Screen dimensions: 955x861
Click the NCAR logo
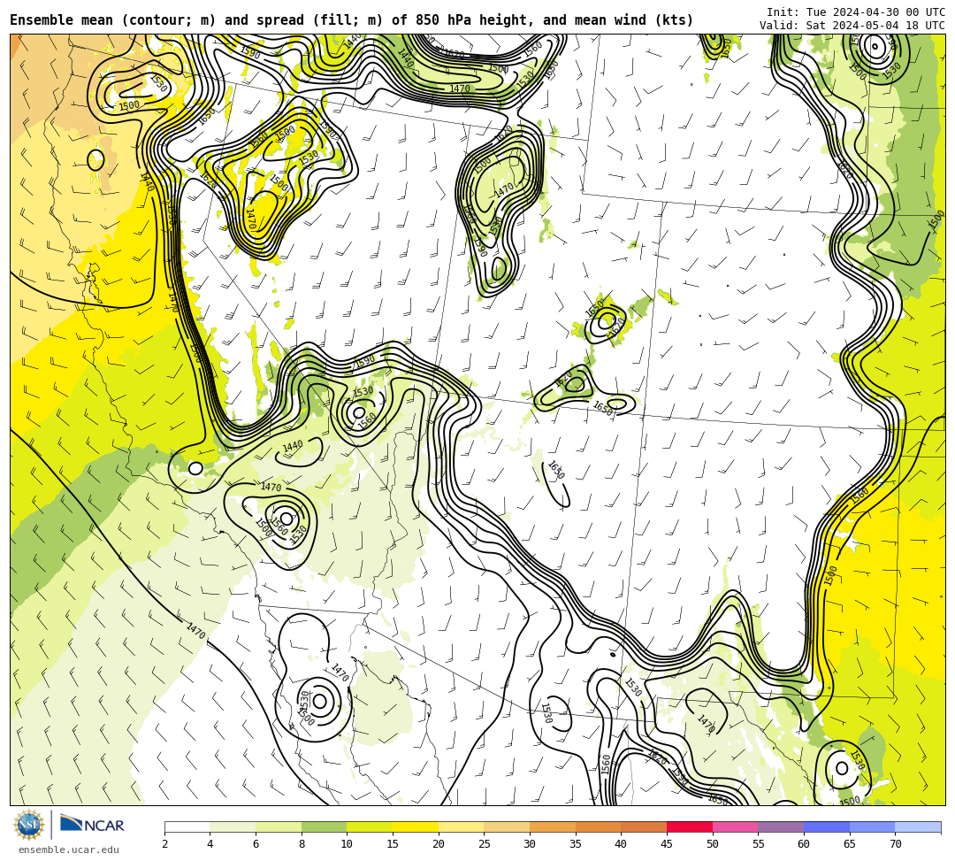click(x=92, y=825)
